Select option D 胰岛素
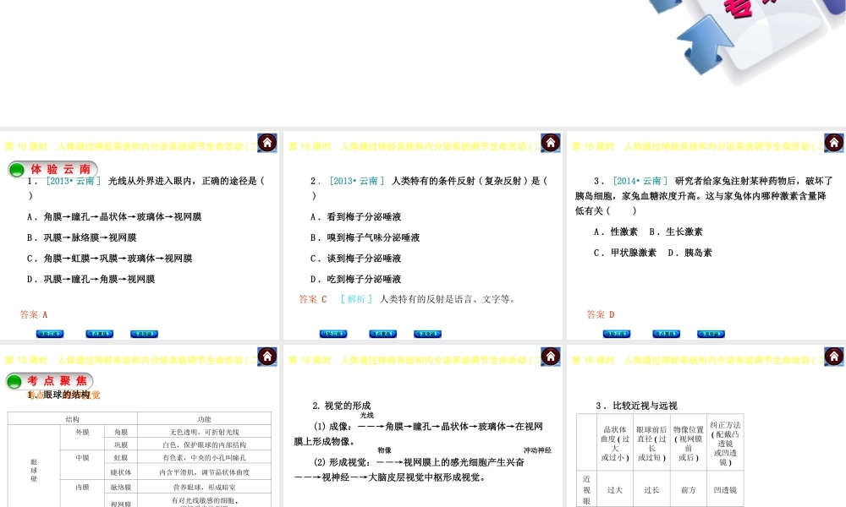Screen dimensions: 846x507 pos(689,253)
